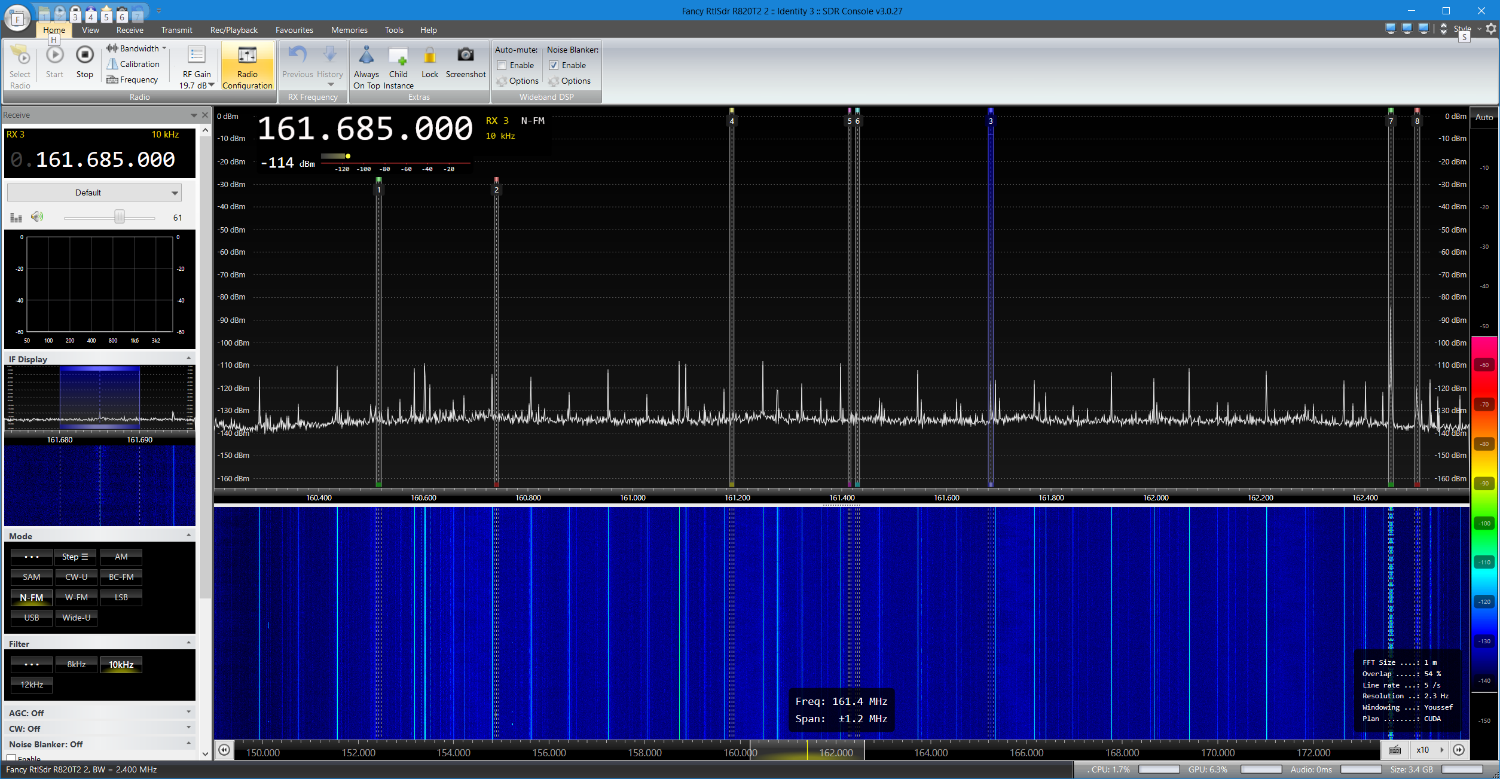Click the Select Radio icon
Screen dimensions: 1500x779
(x=20, y=56)
